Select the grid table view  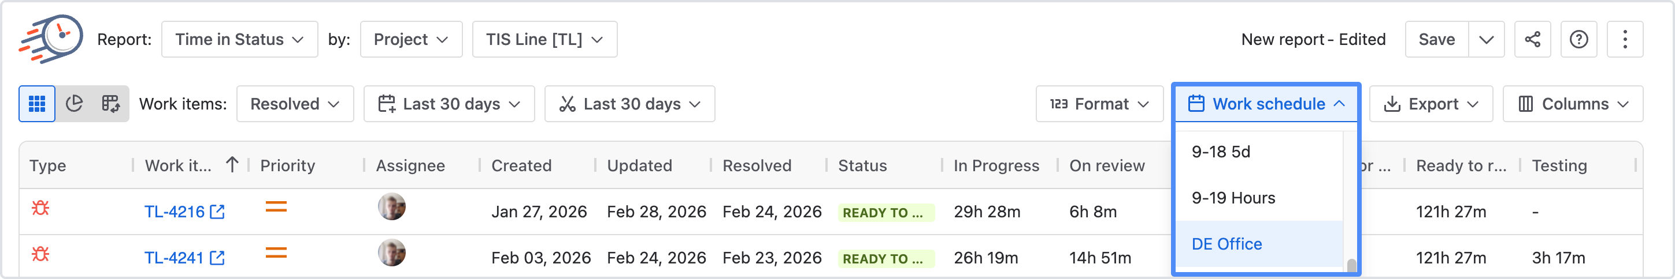[37, 104]
